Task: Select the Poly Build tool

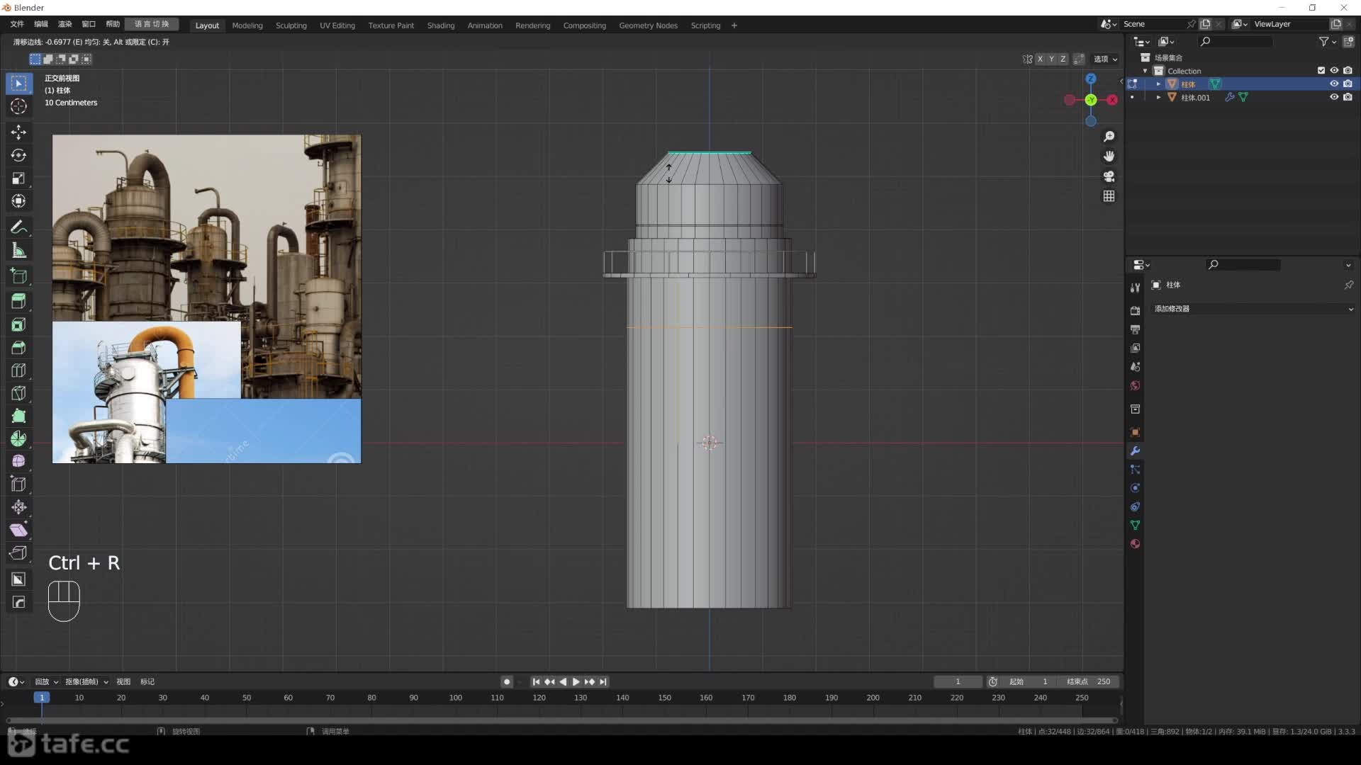Action: coord(18,416)
